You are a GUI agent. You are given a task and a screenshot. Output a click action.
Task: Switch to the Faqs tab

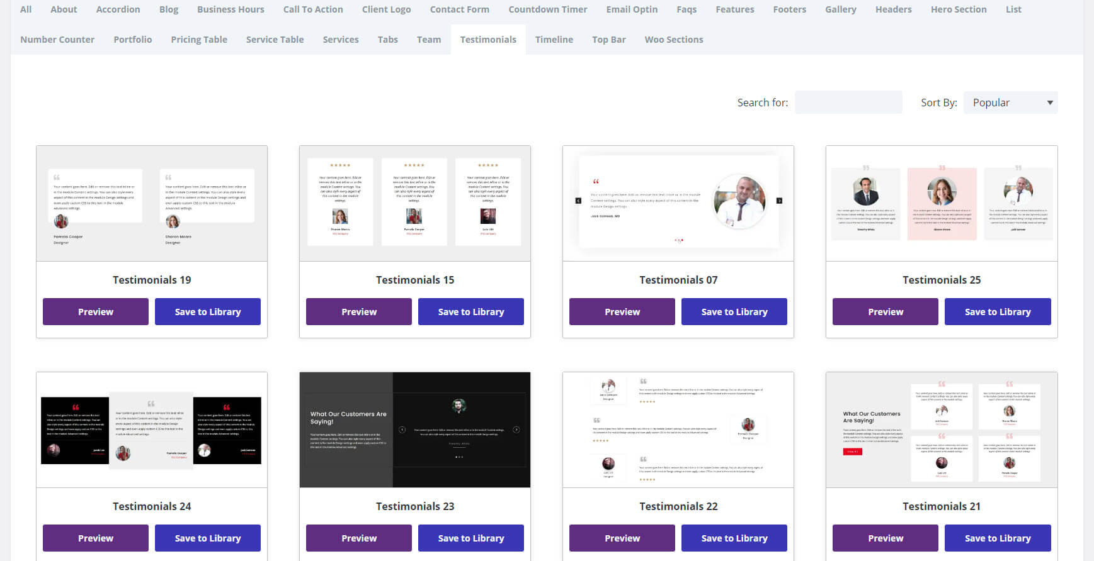pos(687,9)
